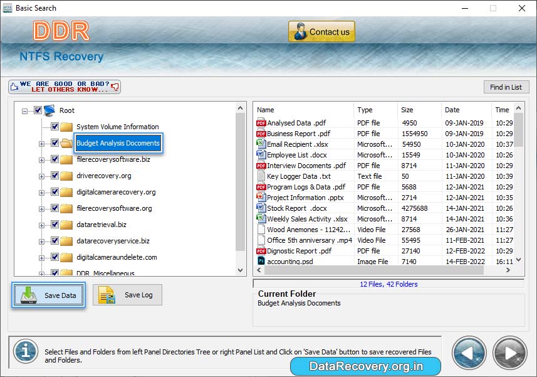Uncheck the Root checkbox

[x=38, y=110]
